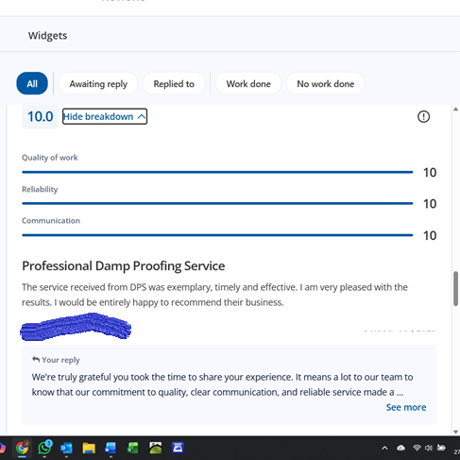Click the report exclamation icon on review
The height and width of the screenshot is (460, 460).
423,116
